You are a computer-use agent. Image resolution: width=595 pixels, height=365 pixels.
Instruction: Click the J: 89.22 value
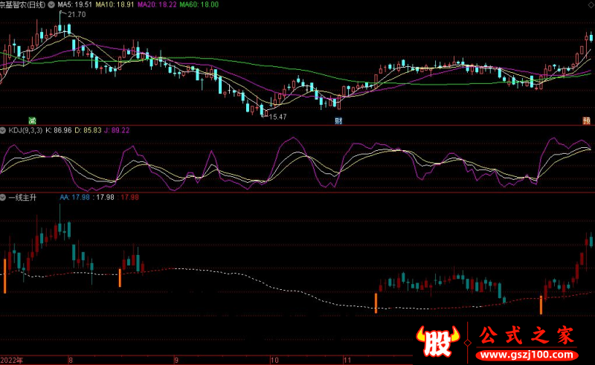click(x=117, y=131)
